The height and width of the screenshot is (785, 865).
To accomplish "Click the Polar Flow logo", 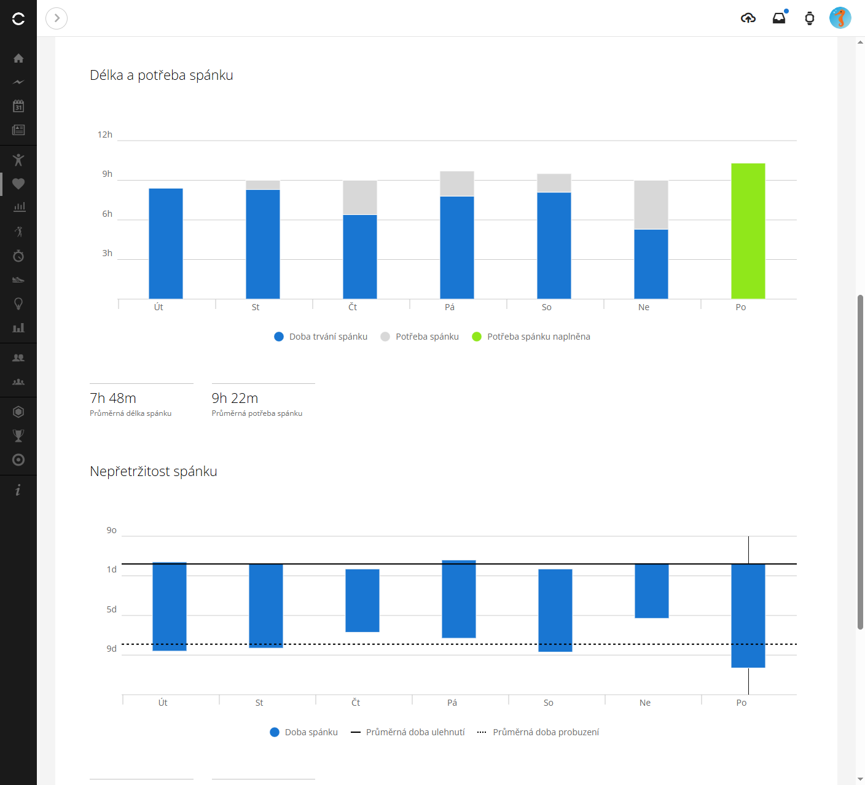I will point(18,18).
